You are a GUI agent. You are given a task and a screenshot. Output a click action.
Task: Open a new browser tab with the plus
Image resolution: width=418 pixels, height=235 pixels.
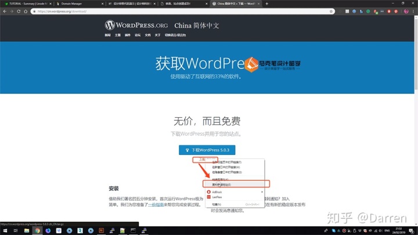click(267, 3)
